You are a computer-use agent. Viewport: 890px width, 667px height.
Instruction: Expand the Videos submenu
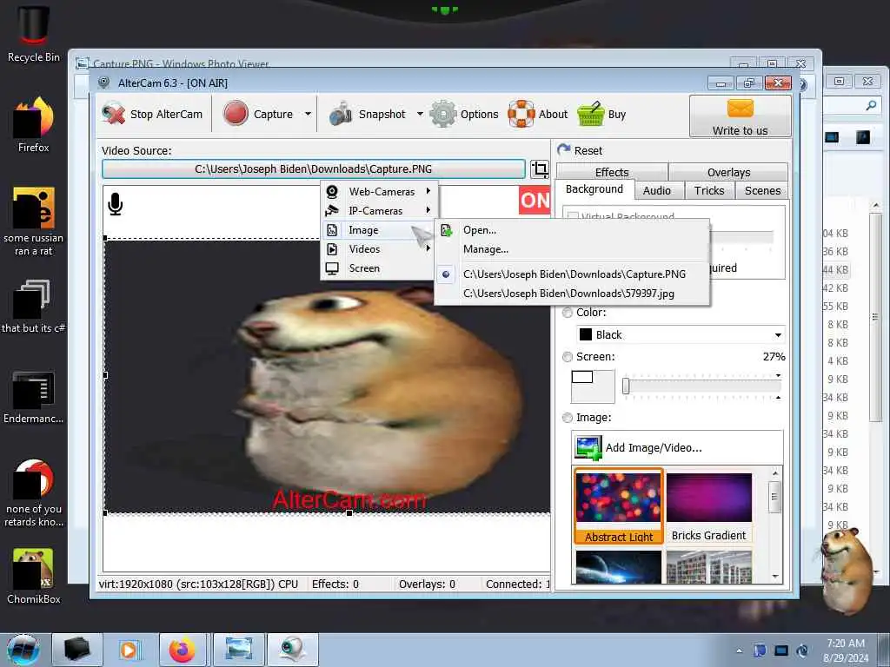[379, 249]
